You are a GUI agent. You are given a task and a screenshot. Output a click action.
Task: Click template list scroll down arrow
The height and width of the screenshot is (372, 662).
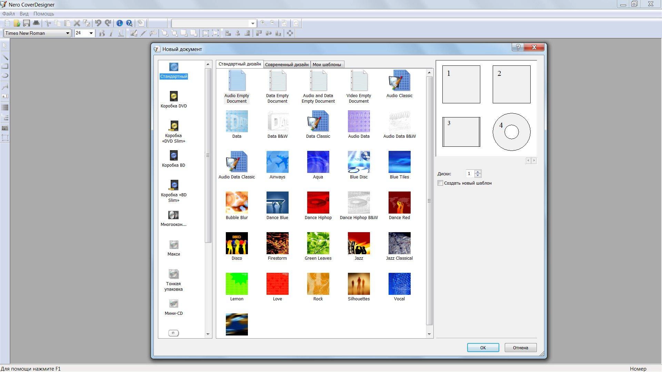pyautogui.click(x=429, y=334)
